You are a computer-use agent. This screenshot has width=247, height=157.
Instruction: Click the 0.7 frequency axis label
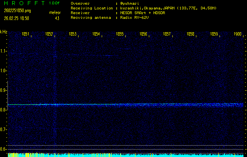tap(3, 130)
